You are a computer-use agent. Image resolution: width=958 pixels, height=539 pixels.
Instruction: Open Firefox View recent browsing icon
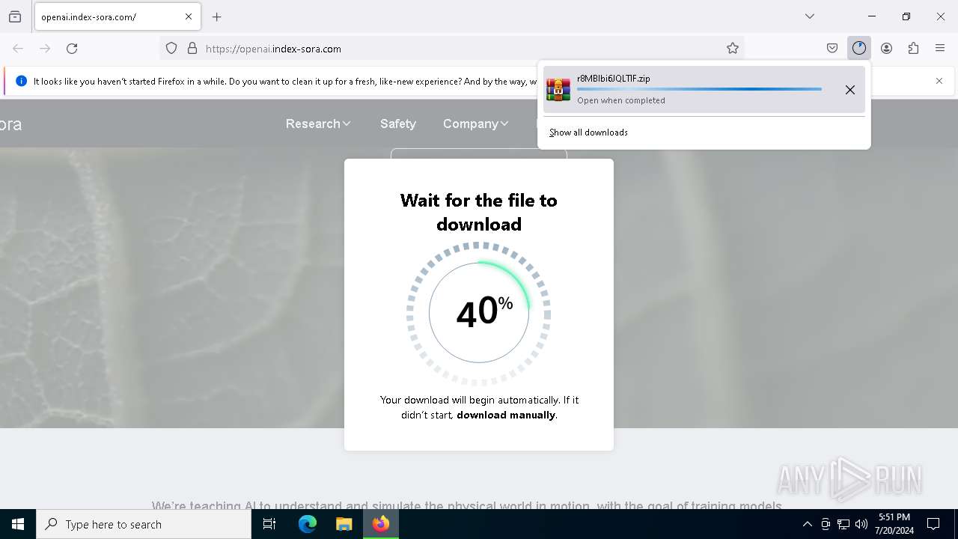coord(15,16)
